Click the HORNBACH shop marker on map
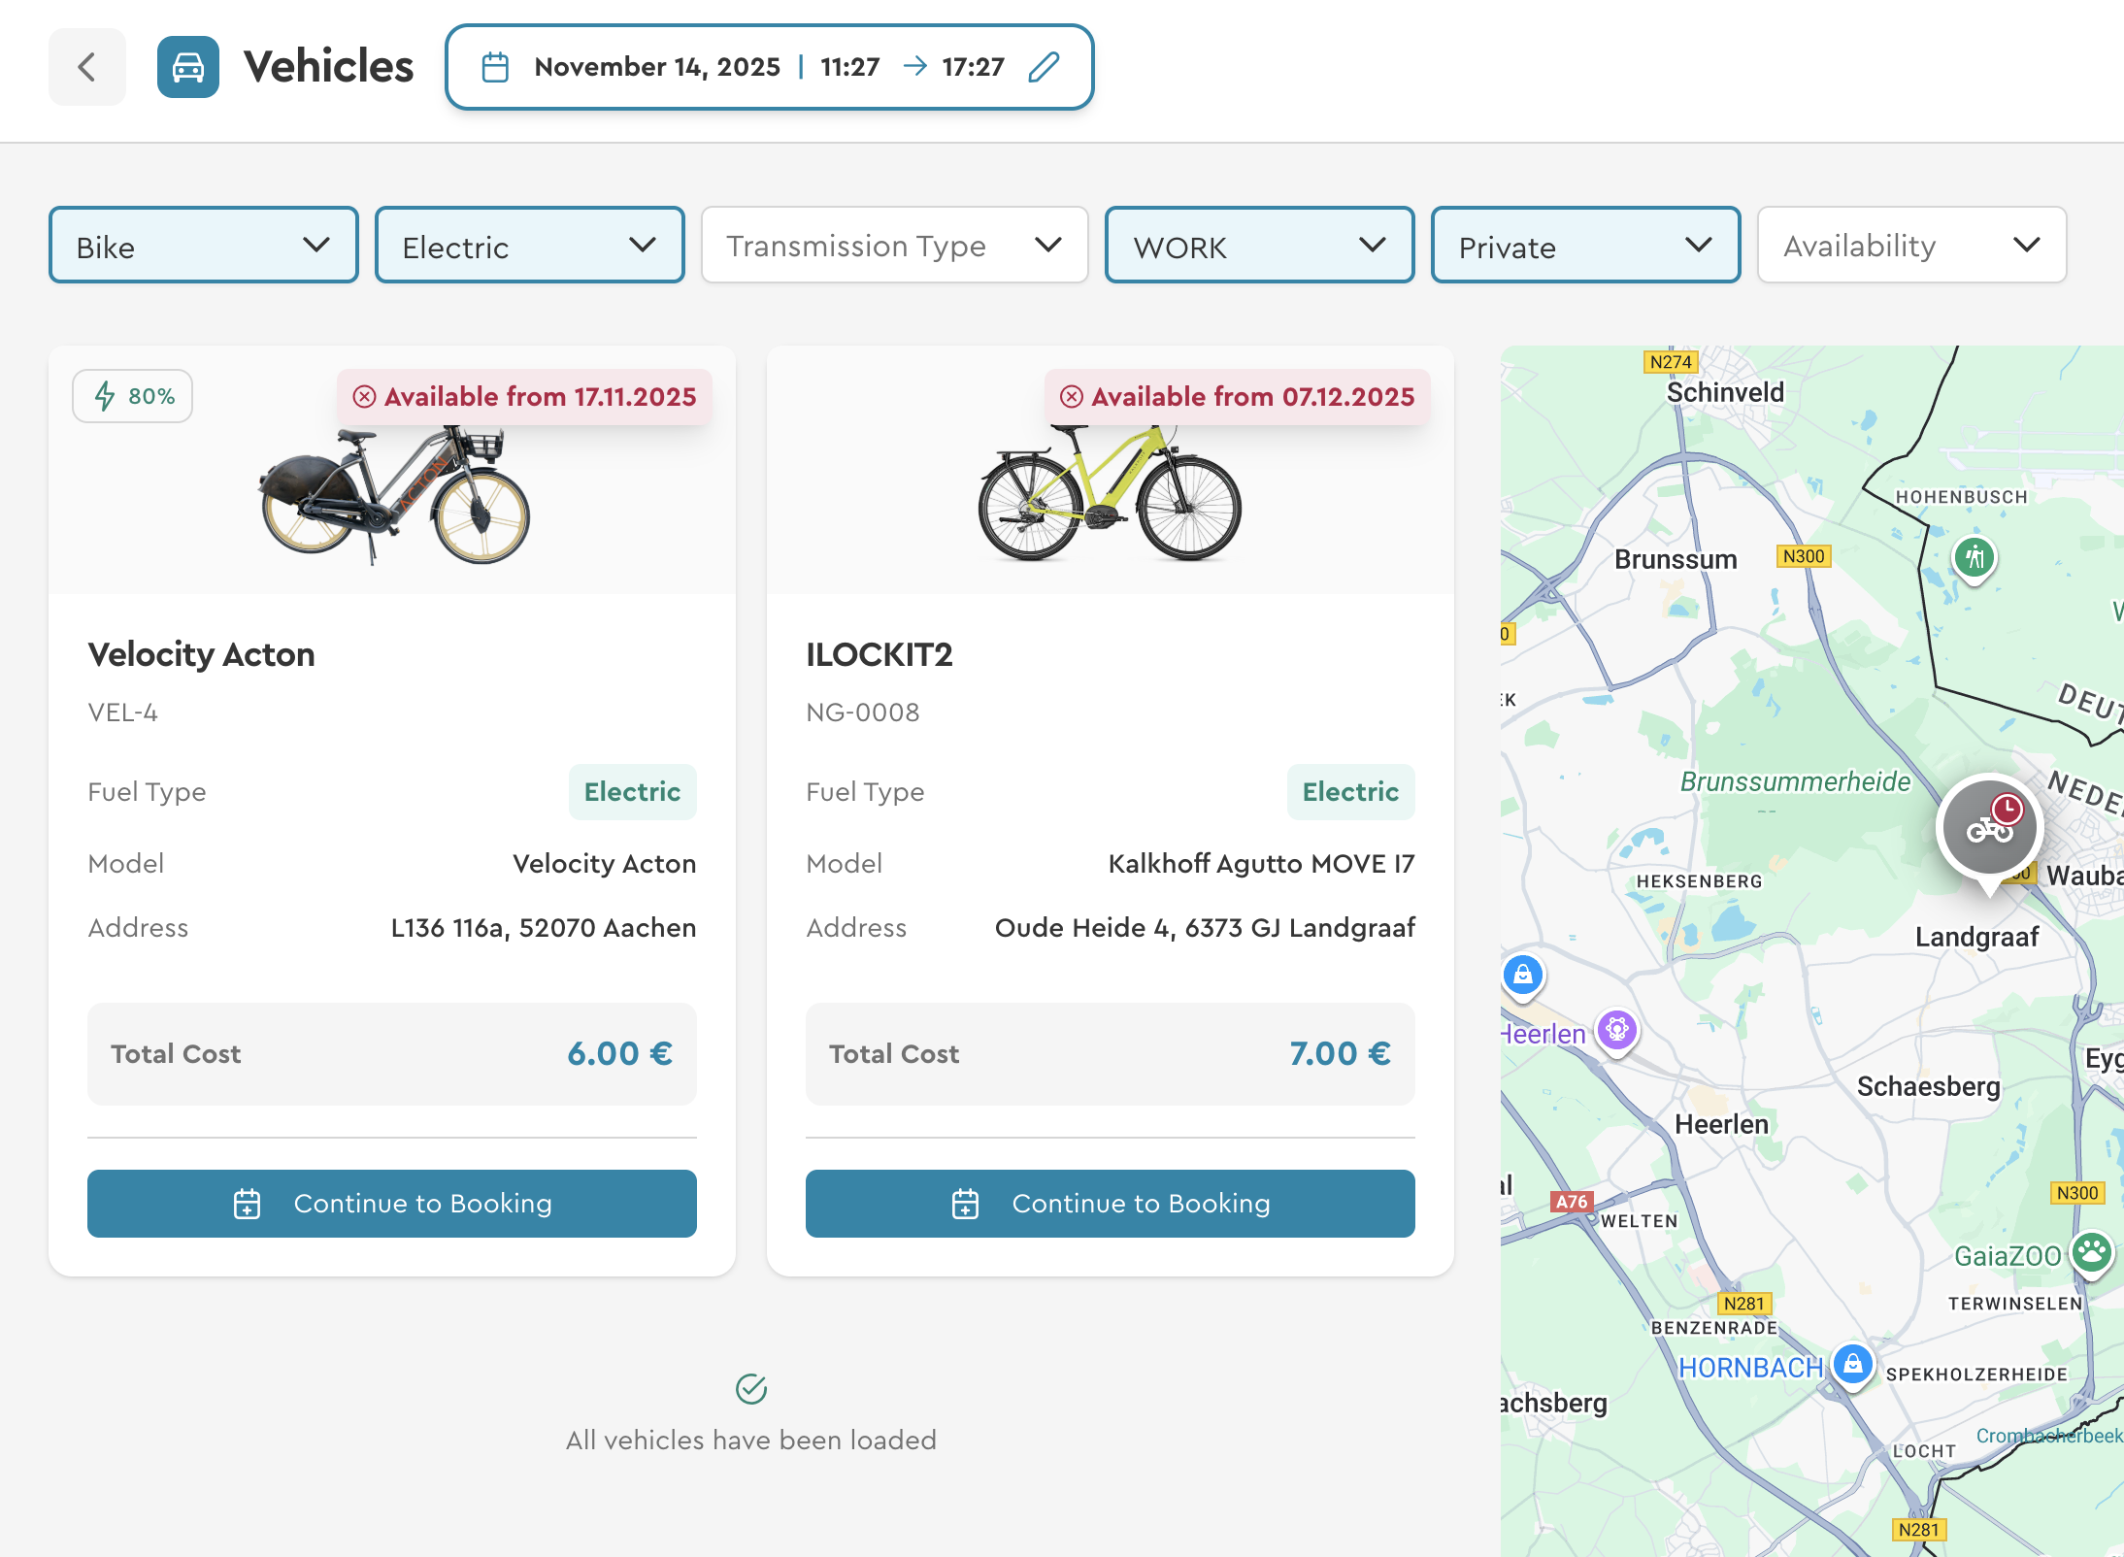The height and width of the screenshot is (1557, 2124). coord(1852,1364)
